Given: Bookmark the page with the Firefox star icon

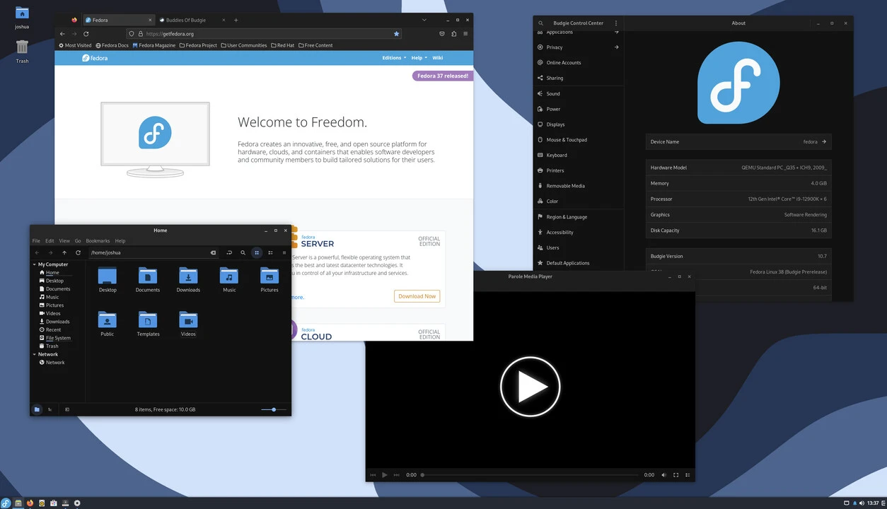Looking at the screenshot, I should click(396, 33).
